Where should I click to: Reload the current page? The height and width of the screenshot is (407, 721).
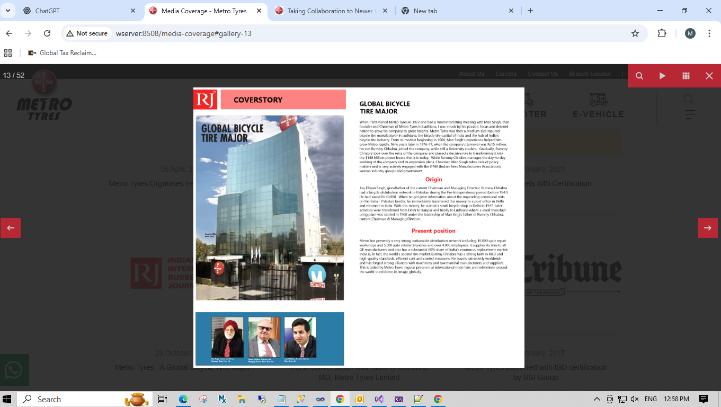coord(47,33)
